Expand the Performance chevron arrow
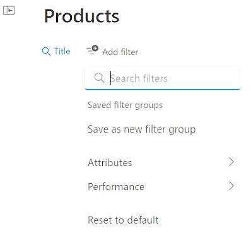The height and width of the screenshot is (233, 251). click(231, 186)
